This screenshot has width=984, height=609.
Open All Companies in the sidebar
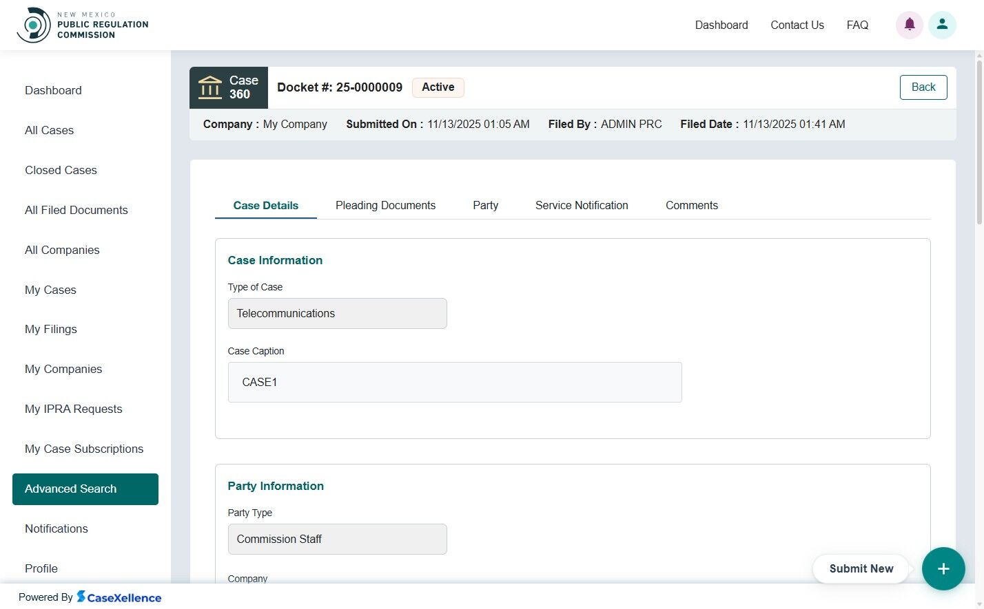[x=62, y=250]
